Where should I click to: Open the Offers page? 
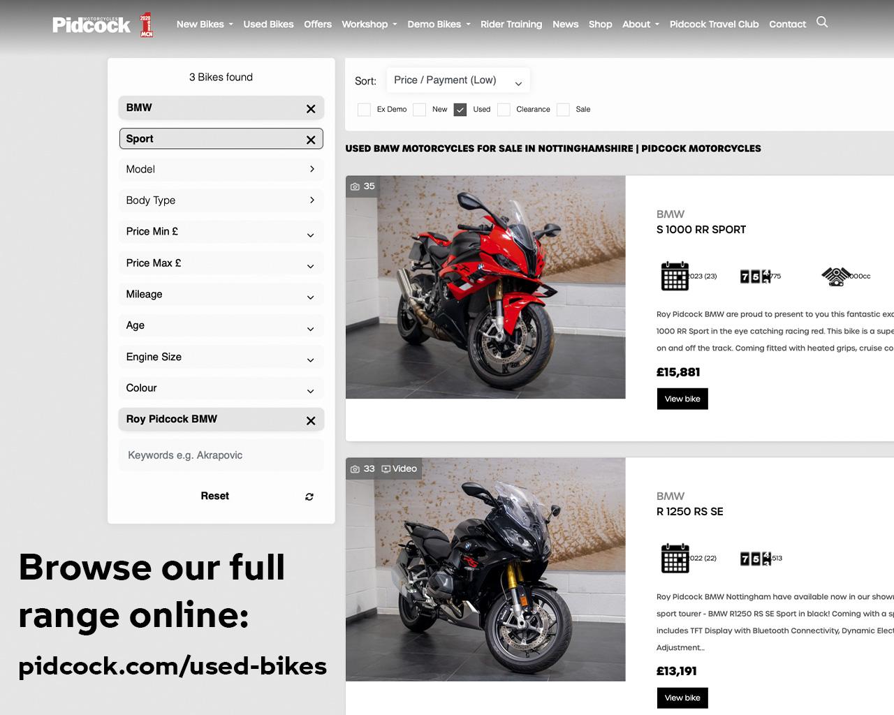[x=318, y=24]
